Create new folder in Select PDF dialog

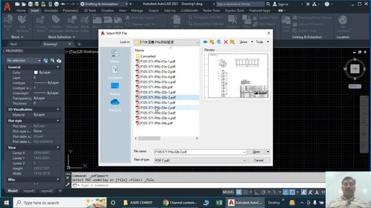click(232, 42)
